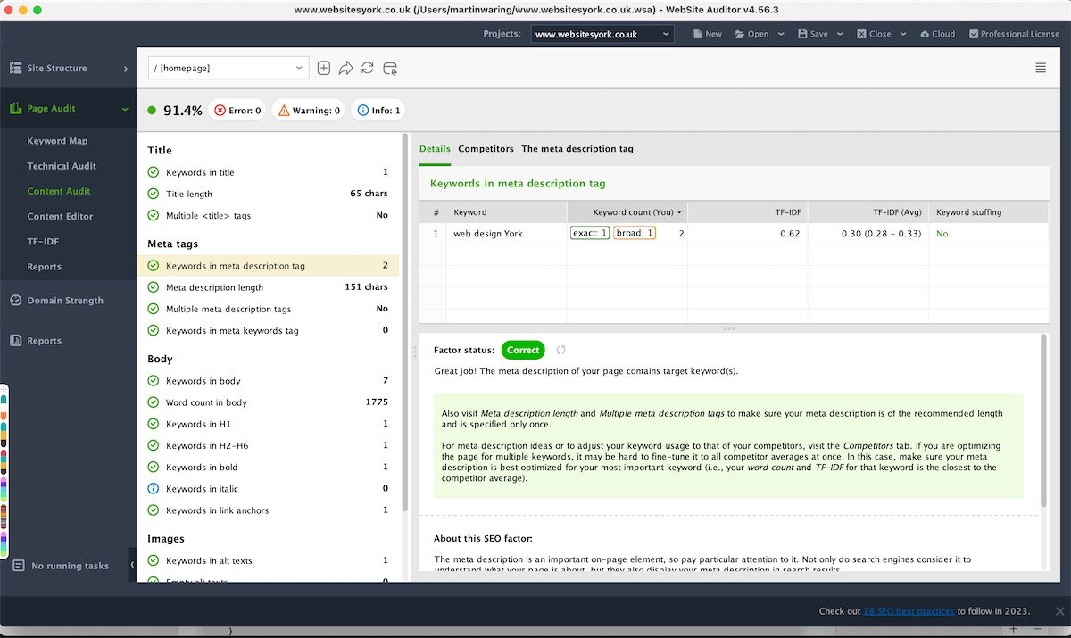This screenshot has height=638, width=1071.
Task: Click the New project icon
Action: [x=698, y=34]
